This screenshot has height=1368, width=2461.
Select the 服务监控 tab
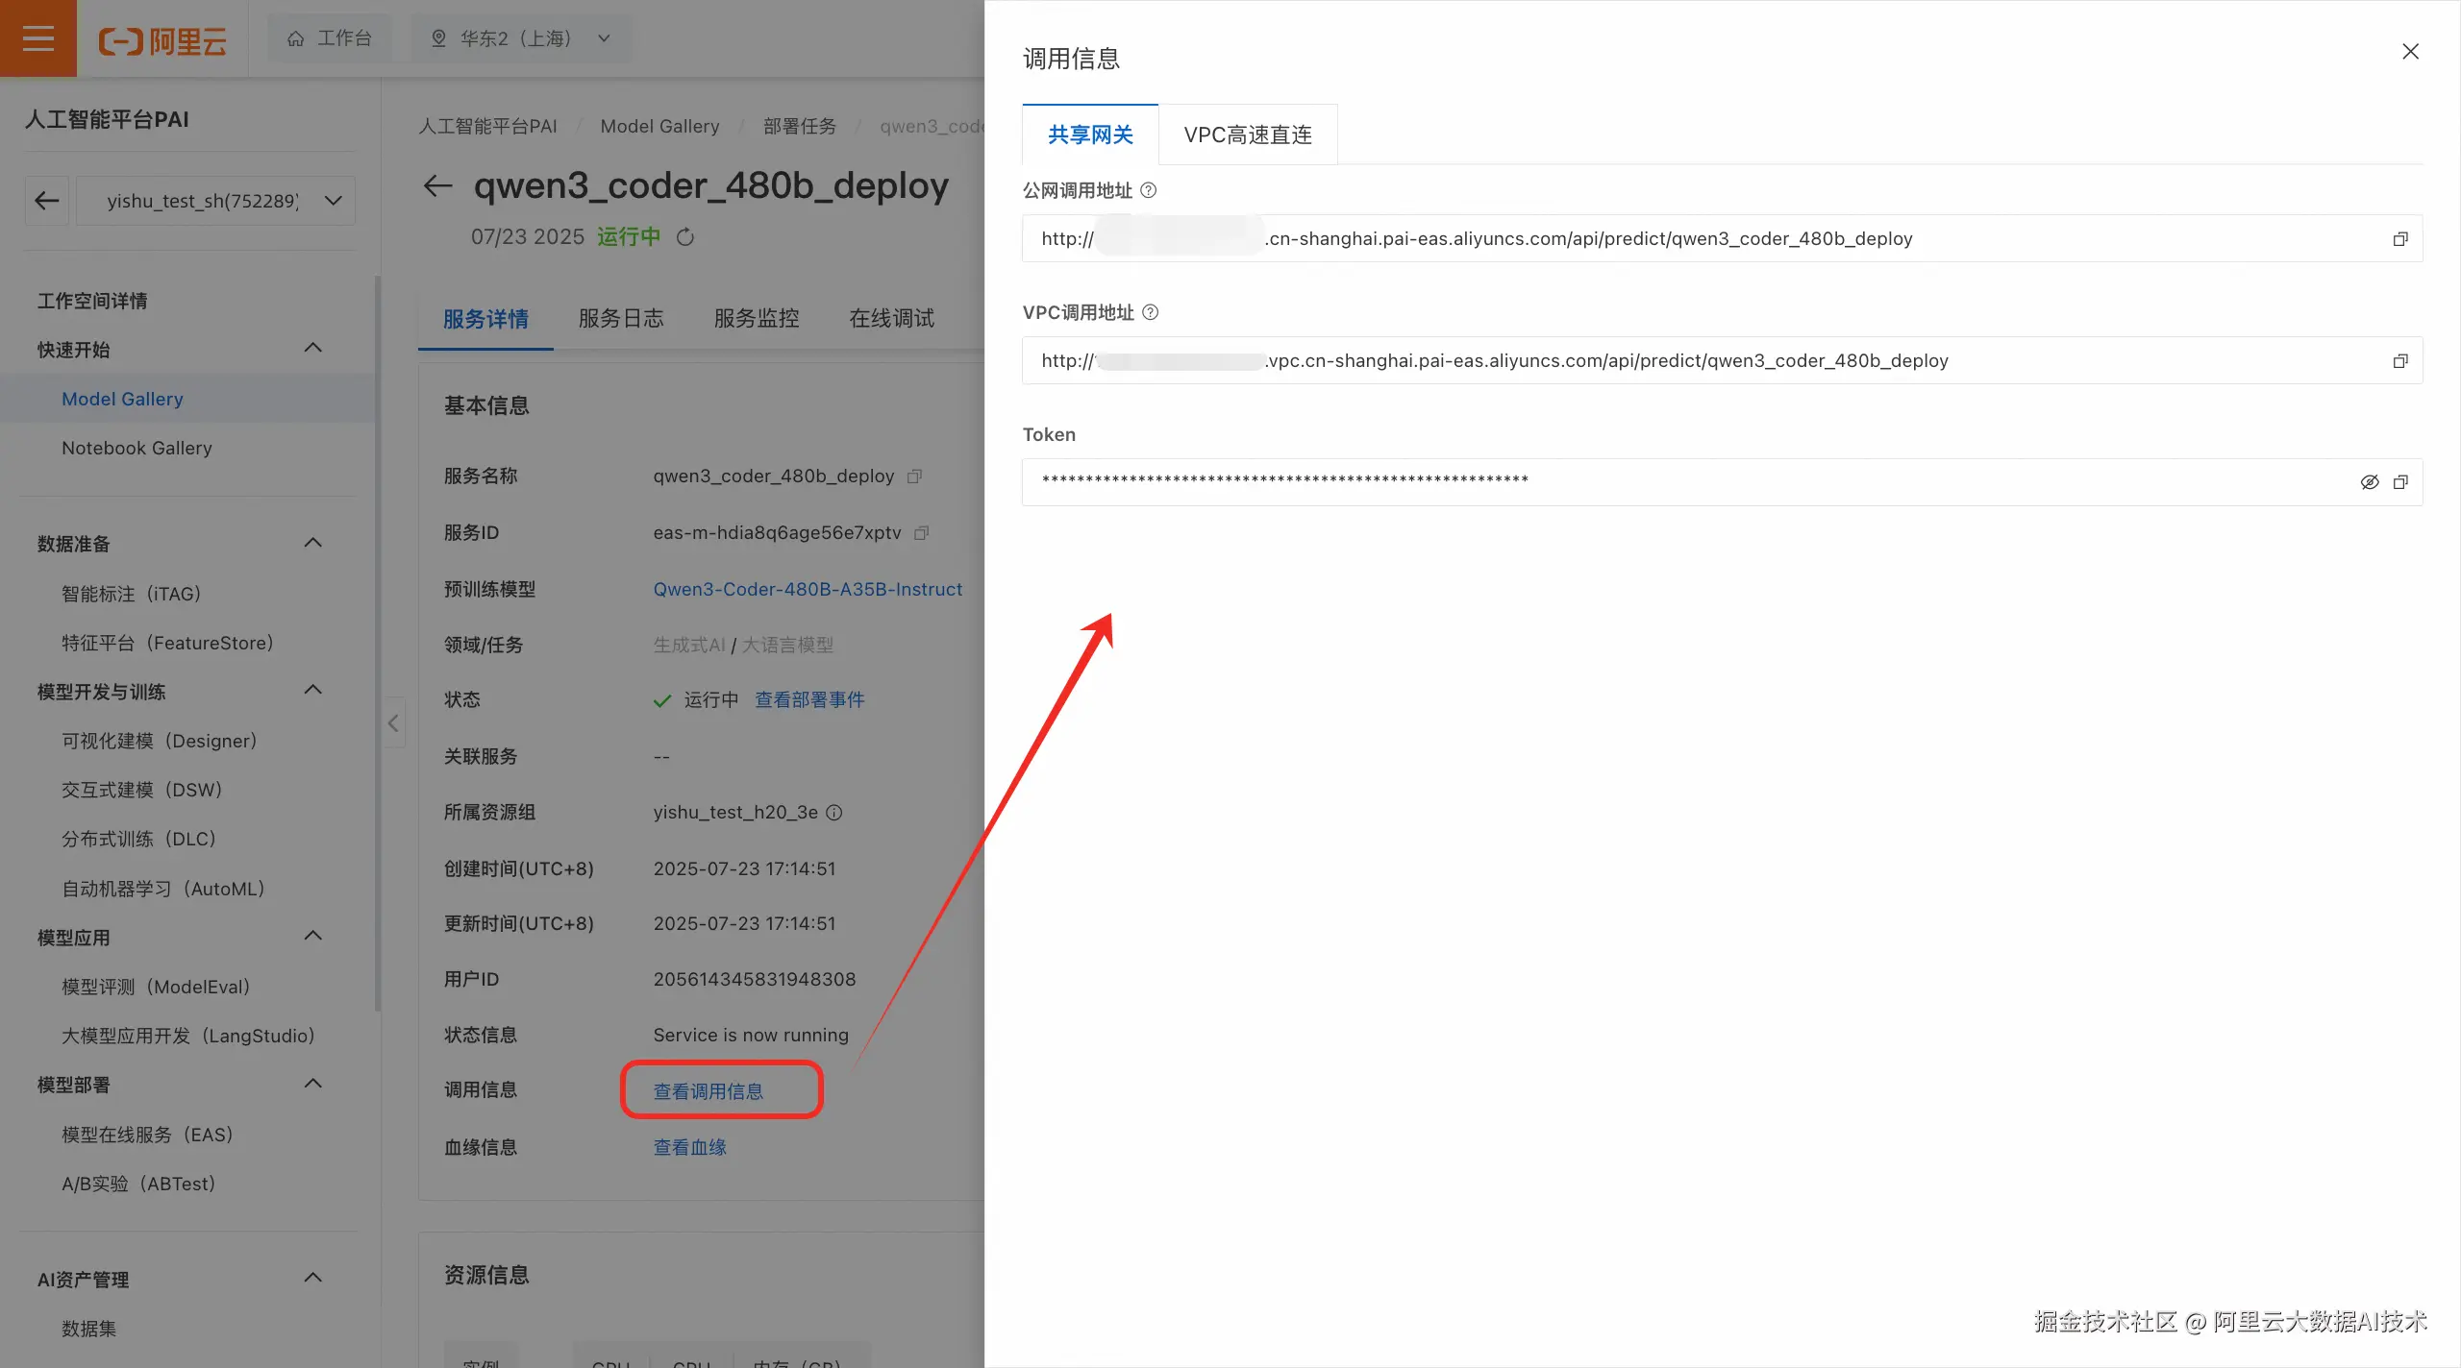pyautogui.click(x=757, y=319)
